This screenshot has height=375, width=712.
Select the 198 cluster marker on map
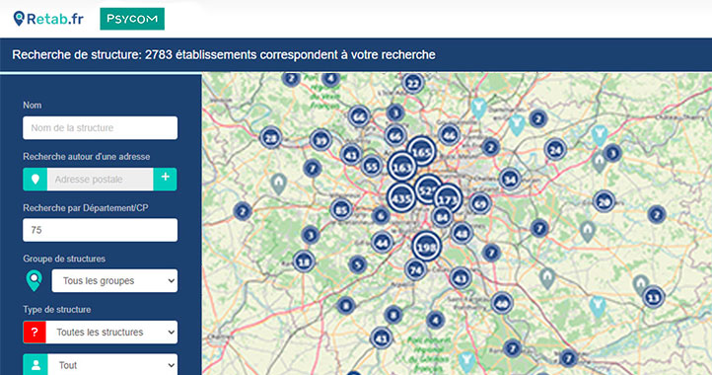click(x=426, y=246)
